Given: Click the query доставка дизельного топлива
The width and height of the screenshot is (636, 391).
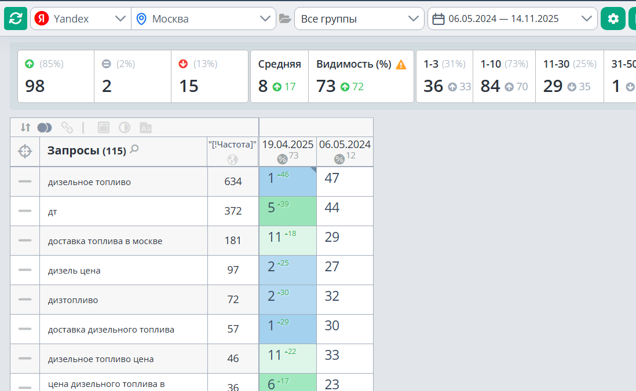Looking at the screenshot, I should click(x=111, y=330).
